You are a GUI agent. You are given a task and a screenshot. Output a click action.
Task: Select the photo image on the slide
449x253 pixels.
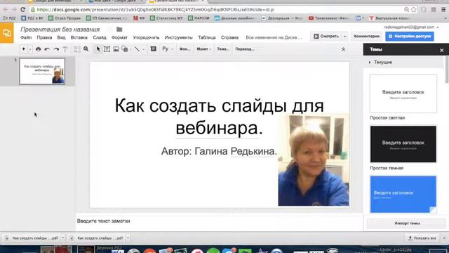[314, 160]
